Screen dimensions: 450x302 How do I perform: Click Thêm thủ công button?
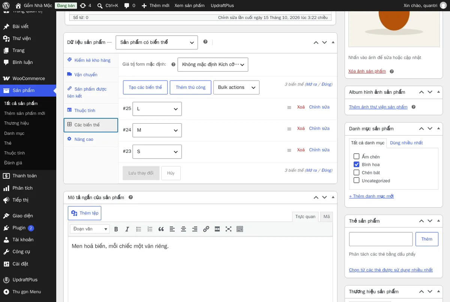(190, 87)
